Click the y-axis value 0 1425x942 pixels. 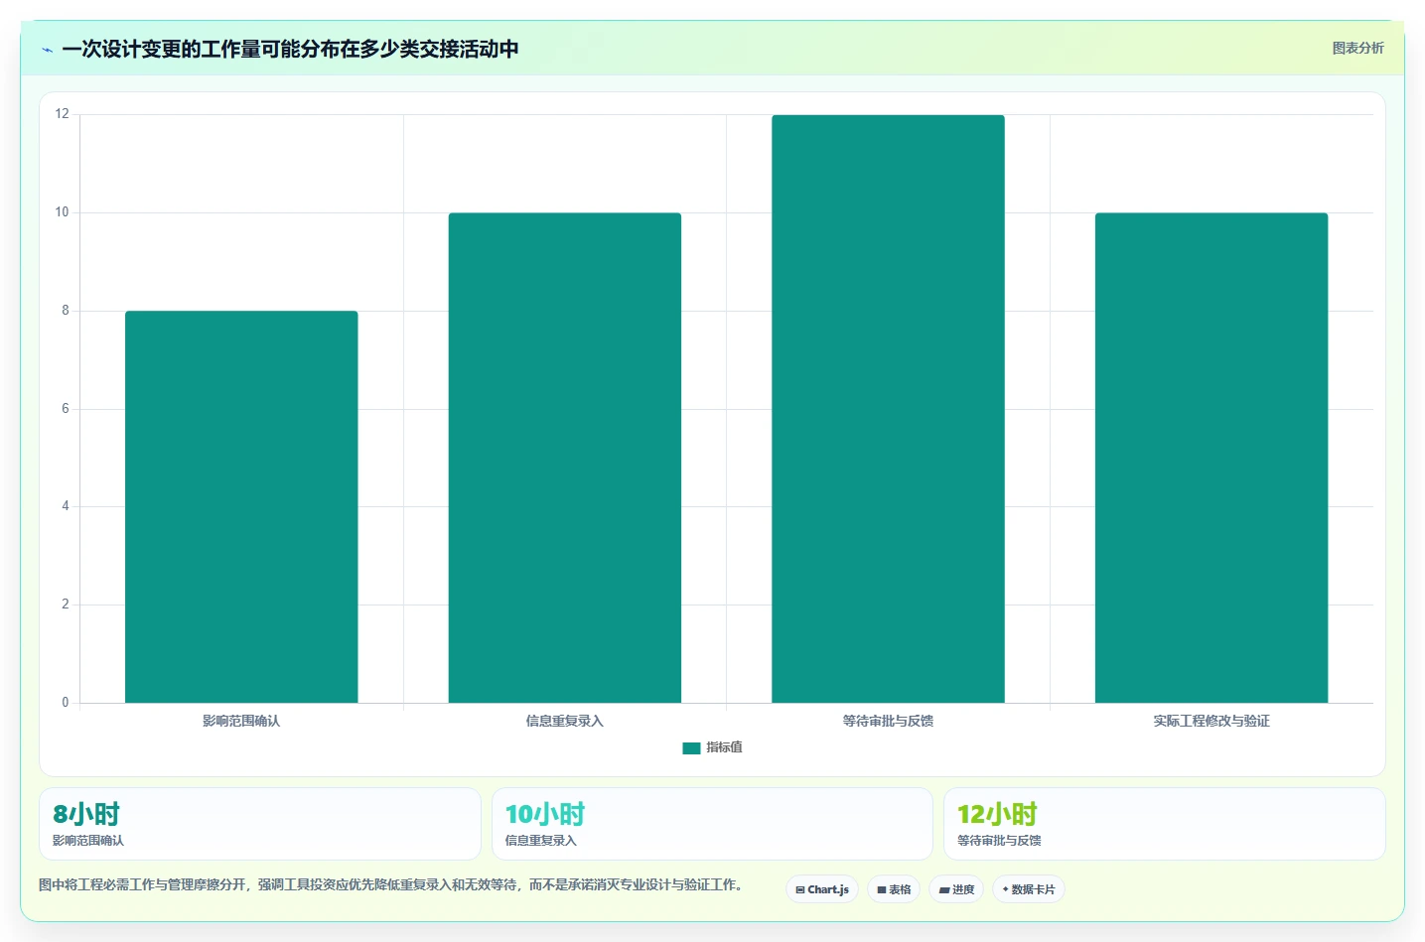point(66,703)
